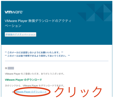Select the notice このメールには返信しないようにお願いいたします
The height and width of the screenshot is (100, 114).
coord(34,52)
